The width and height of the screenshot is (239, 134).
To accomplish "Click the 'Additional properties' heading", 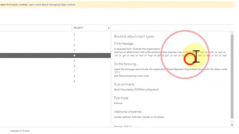I will (128, 112).
